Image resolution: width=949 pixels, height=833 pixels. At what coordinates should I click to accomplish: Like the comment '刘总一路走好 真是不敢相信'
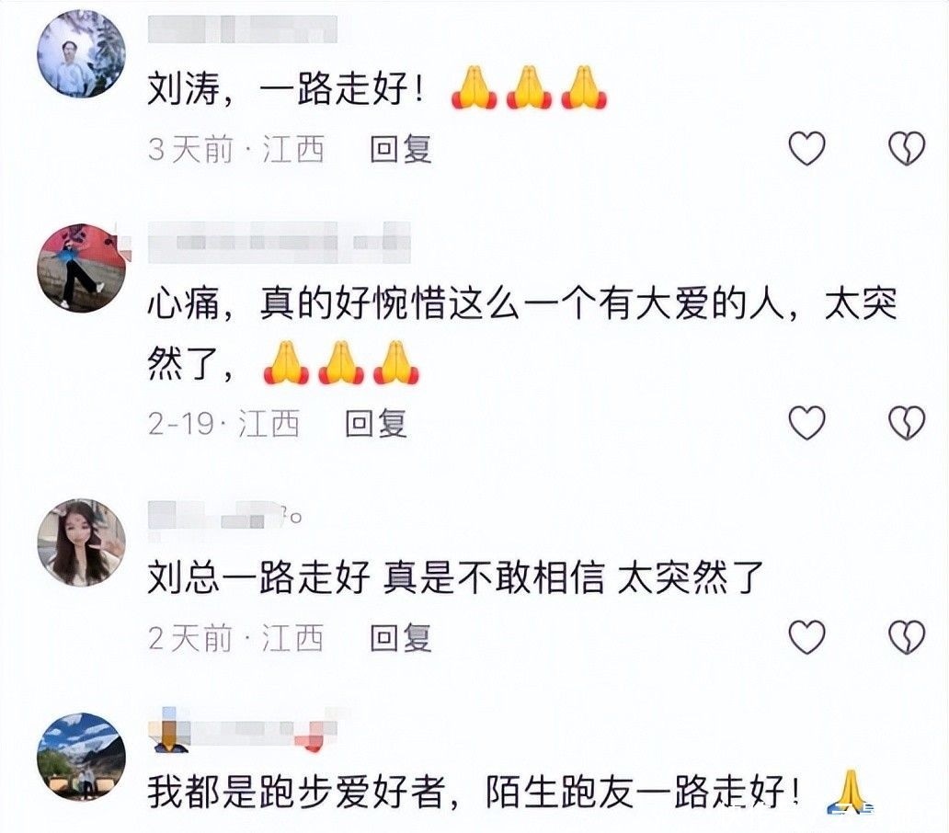coord(807,636)
